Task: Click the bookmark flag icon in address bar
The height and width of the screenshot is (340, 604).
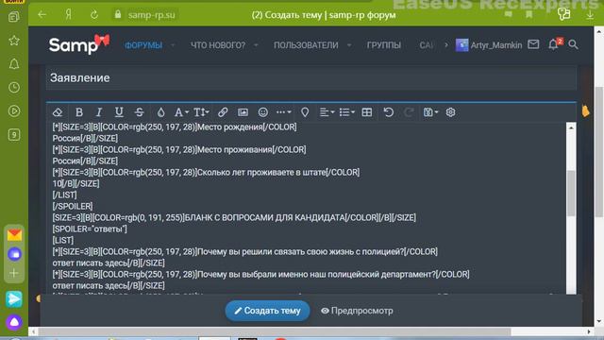Action: tap(529, 15)
